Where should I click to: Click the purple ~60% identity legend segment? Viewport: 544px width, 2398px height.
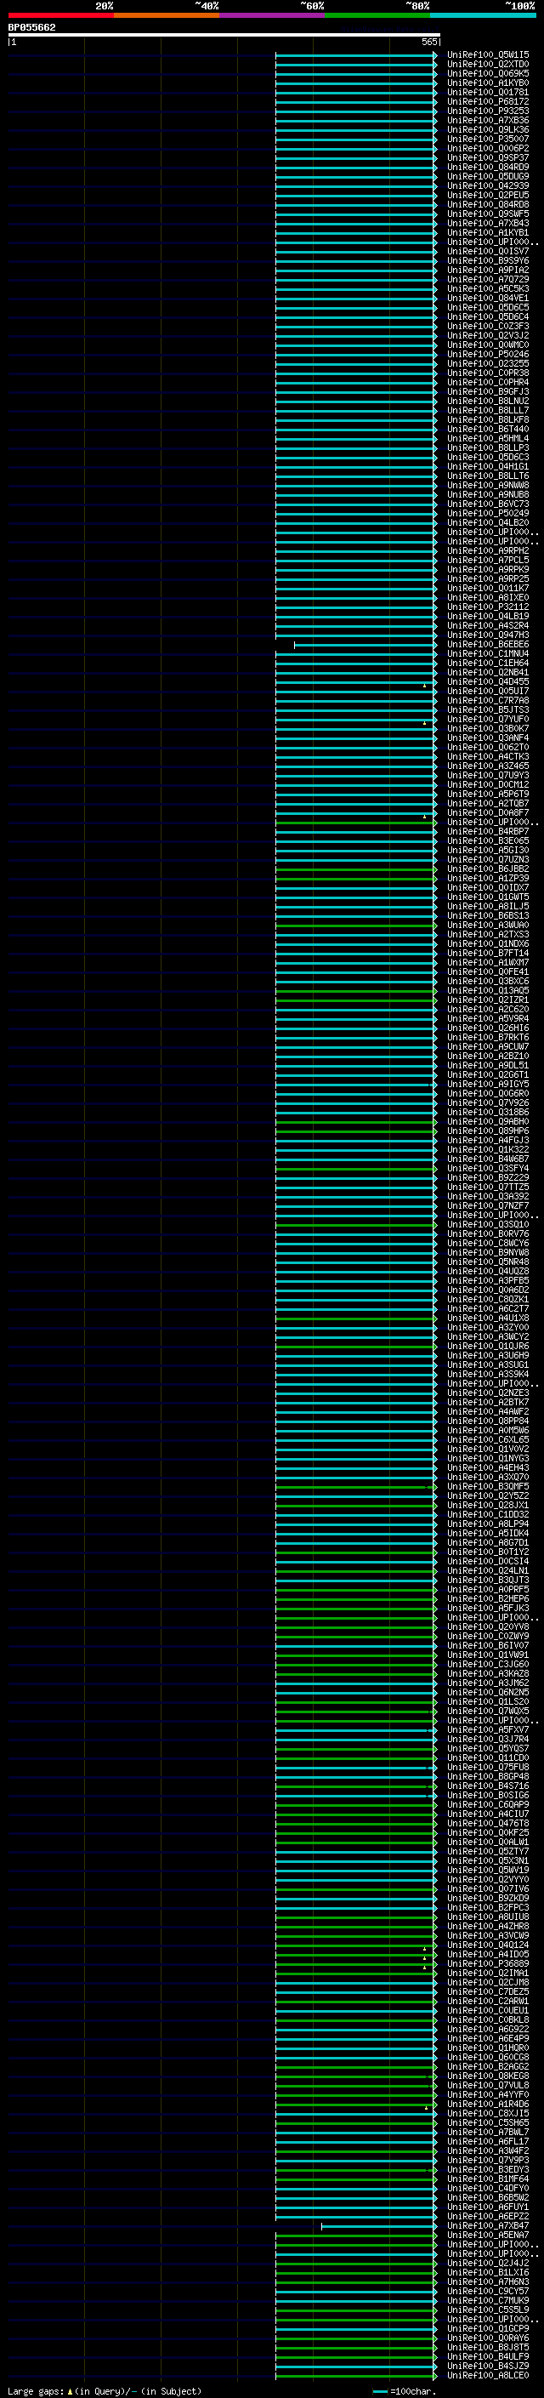(x=273, y=15)
